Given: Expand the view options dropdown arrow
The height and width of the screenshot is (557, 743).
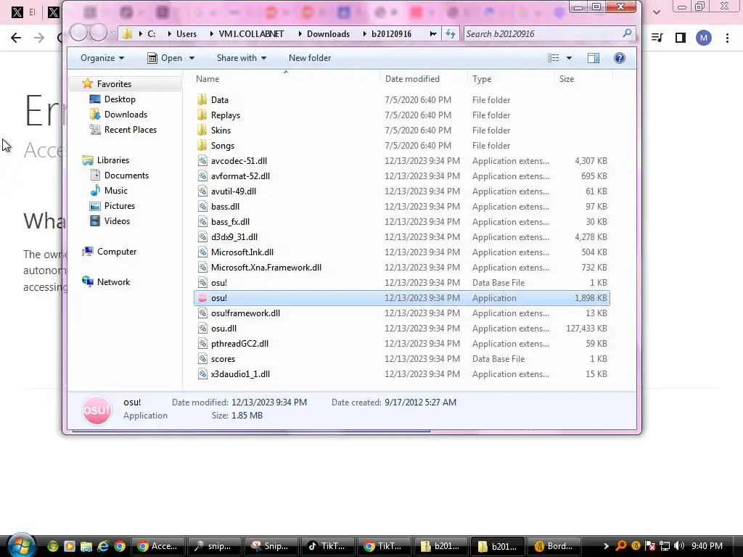Looking at the screenshot, I should (x=569, y=58).
